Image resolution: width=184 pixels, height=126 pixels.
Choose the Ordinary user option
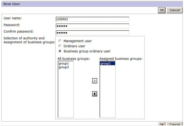pyautogui.click(x=60, y=46)
